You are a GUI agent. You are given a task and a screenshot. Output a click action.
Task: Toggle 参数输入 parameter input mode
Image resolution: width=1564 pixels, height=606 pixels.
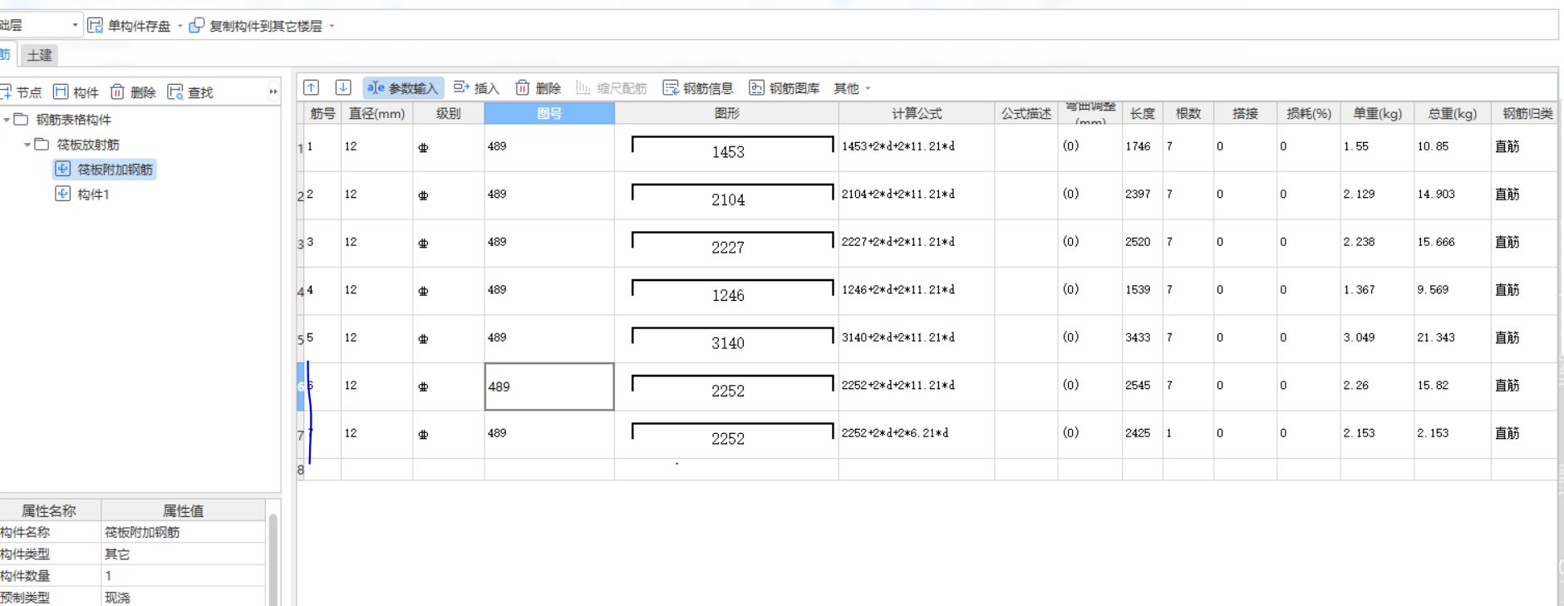[x=402, y=88]
